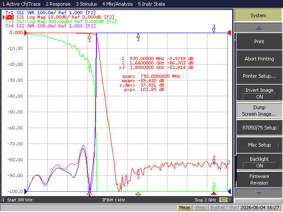Toggle Invert Image ON setting

[x=259, y=93]
